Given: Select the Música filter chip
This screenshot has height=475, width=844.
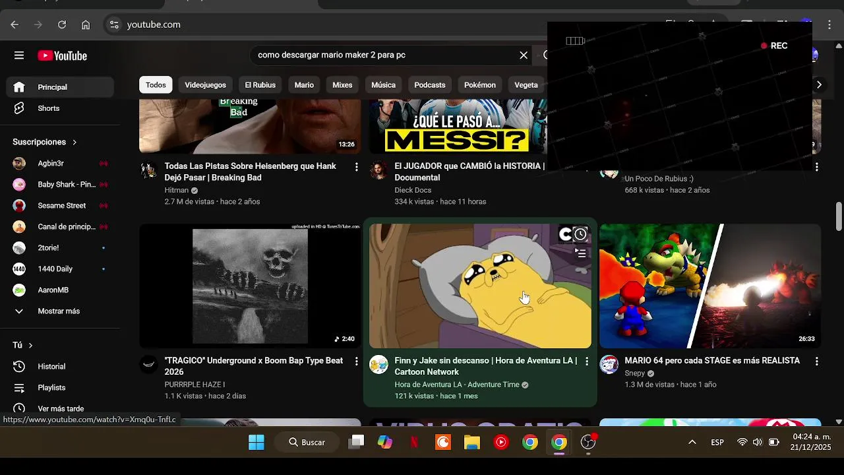Looking at the screenshot, I should click(x=383, y=84).
